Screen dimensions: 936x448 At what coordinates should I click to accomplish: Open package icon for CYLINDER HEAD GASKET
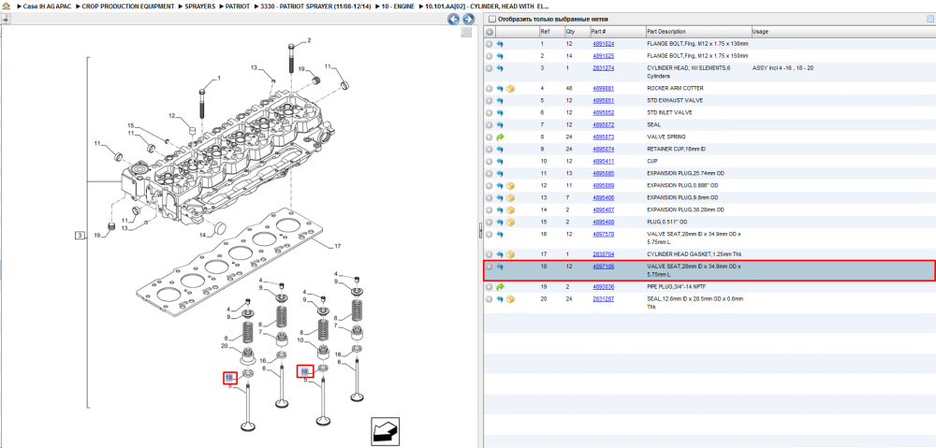coord(510,254)
